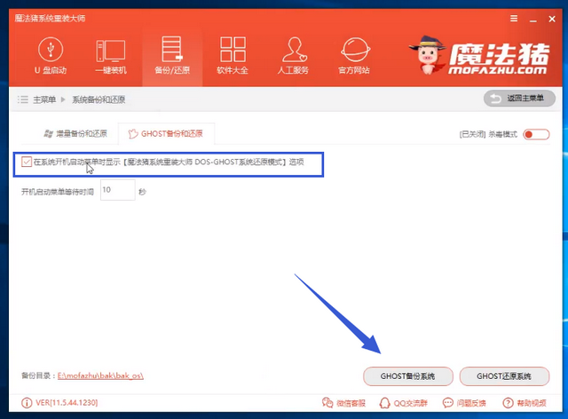Viewport: 568px width, 419px height.
Task: Click the 返回主菜单 return button
Action: tap(518, 99)
